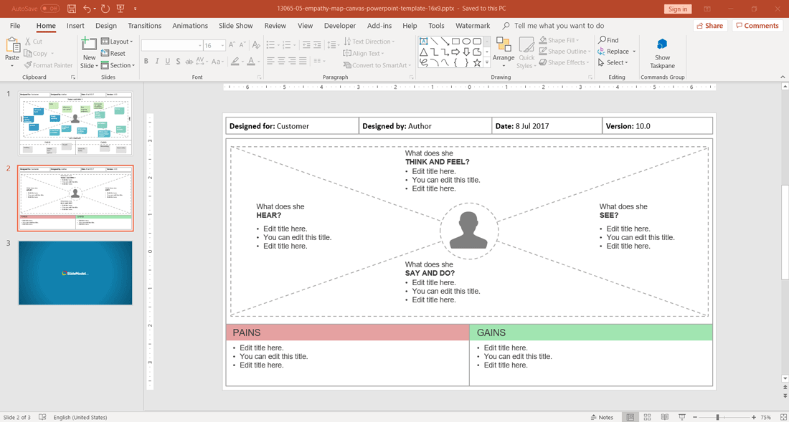
Task: Switch to Slide Sorter view icon
Action: (x=648, y=417)
